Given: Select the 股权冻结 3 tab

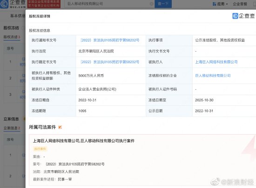Looking at the screenshot, I should pos(12,37).
